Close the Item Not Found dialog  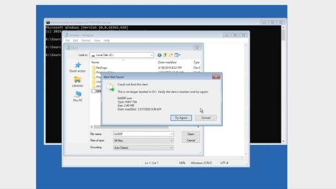[x=216, y=77]
